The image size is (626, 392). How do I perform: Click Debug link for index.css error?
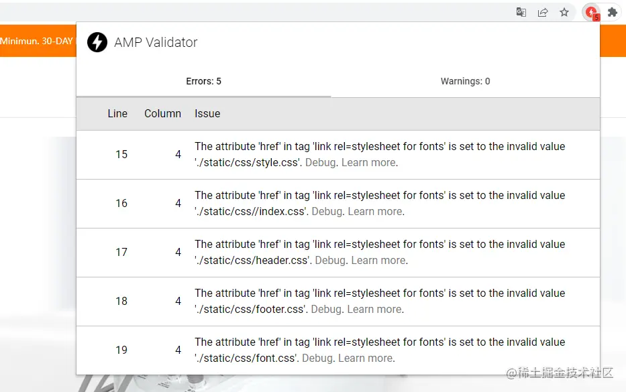click(x=327, y=212)
